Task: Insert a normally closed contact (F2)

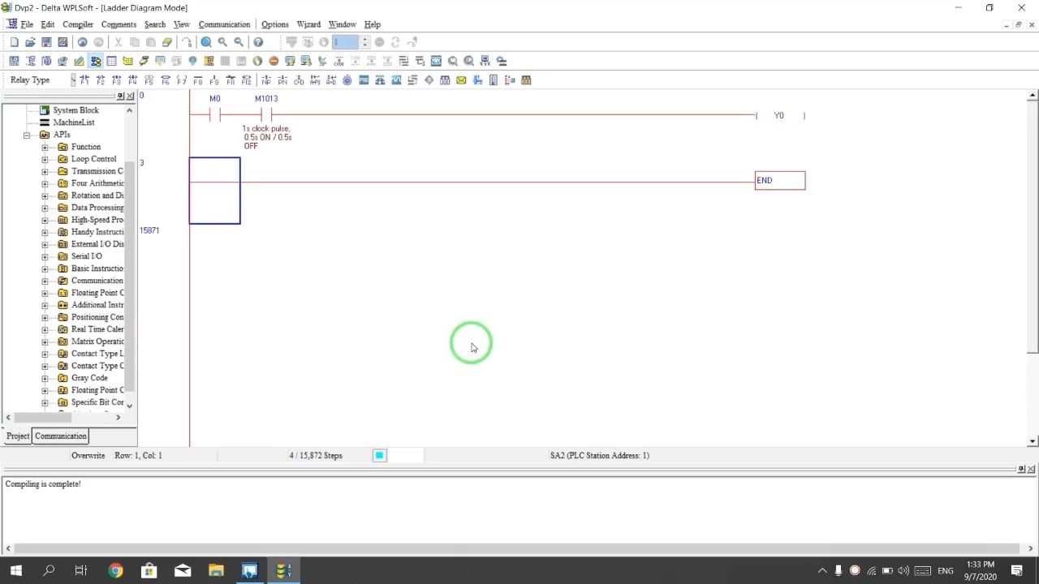Action: (101, 79)
